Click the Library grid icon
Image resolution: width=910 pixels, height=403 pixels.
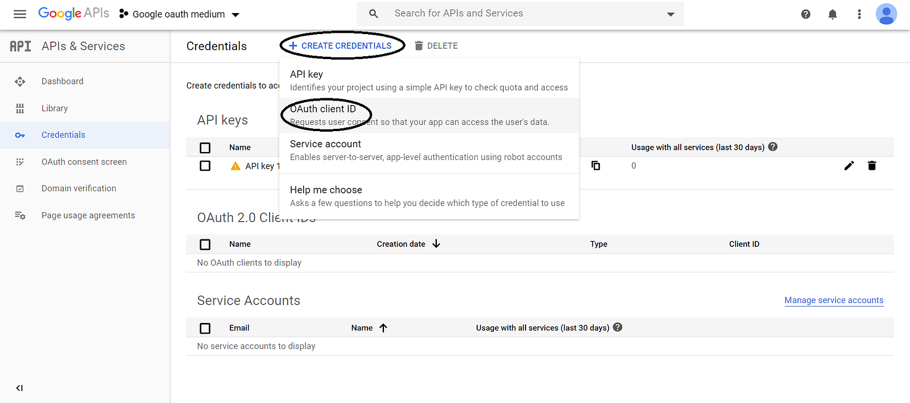[x=20, y=108]
